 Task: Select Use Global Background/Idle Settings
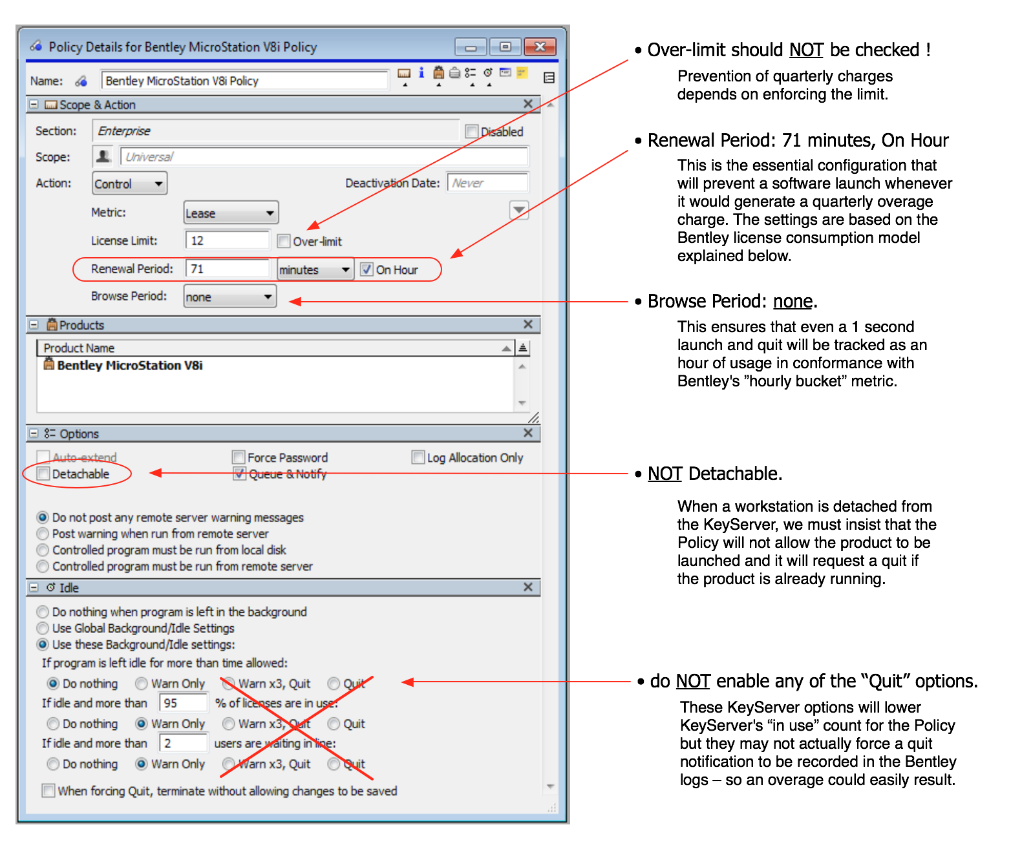[43, 628]
